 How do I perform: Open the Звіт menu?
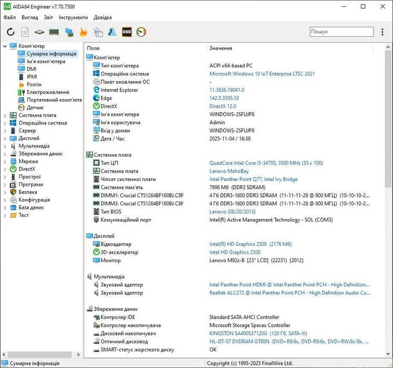(48, 17)
